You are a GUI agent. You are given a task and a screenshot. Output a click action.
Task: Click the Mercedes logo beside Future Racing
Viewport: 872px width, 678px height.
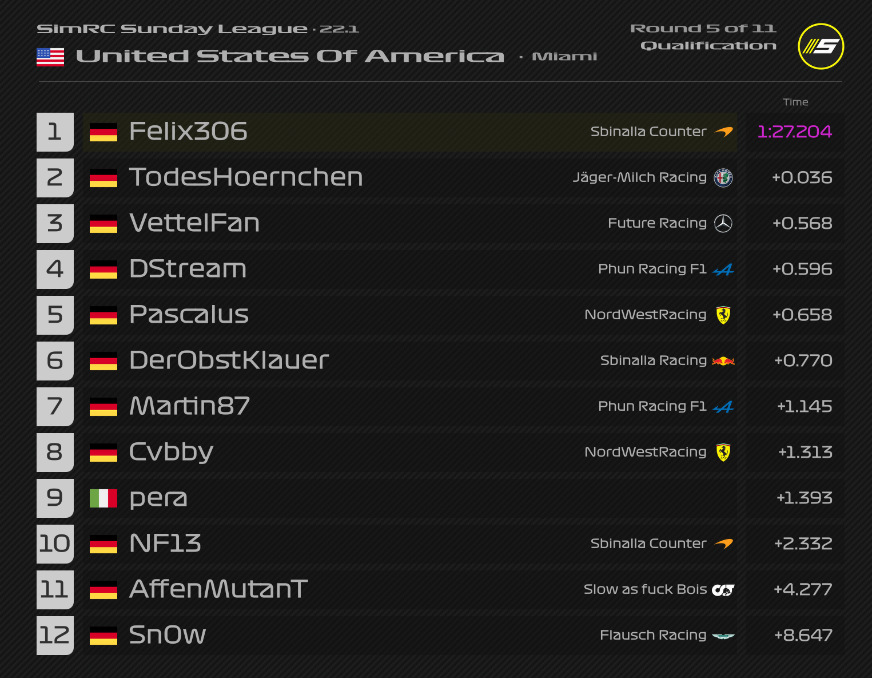723,224
